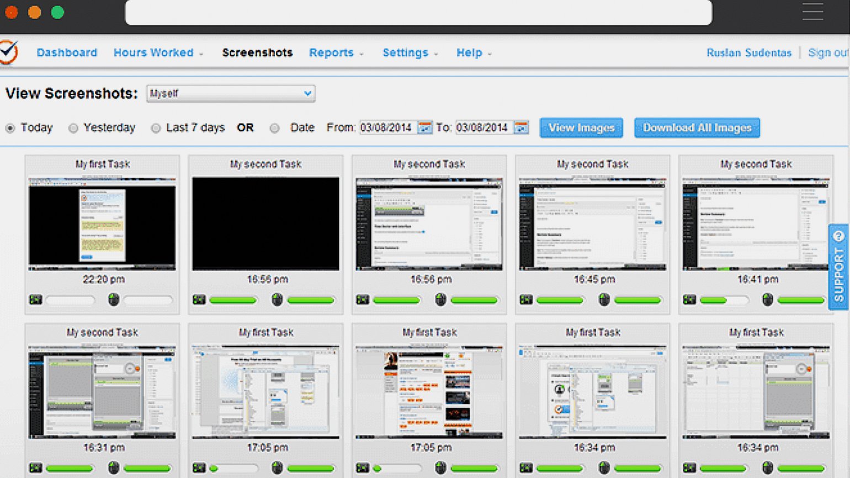
Task: Click the Download All Images button
Action: (697, 128)
